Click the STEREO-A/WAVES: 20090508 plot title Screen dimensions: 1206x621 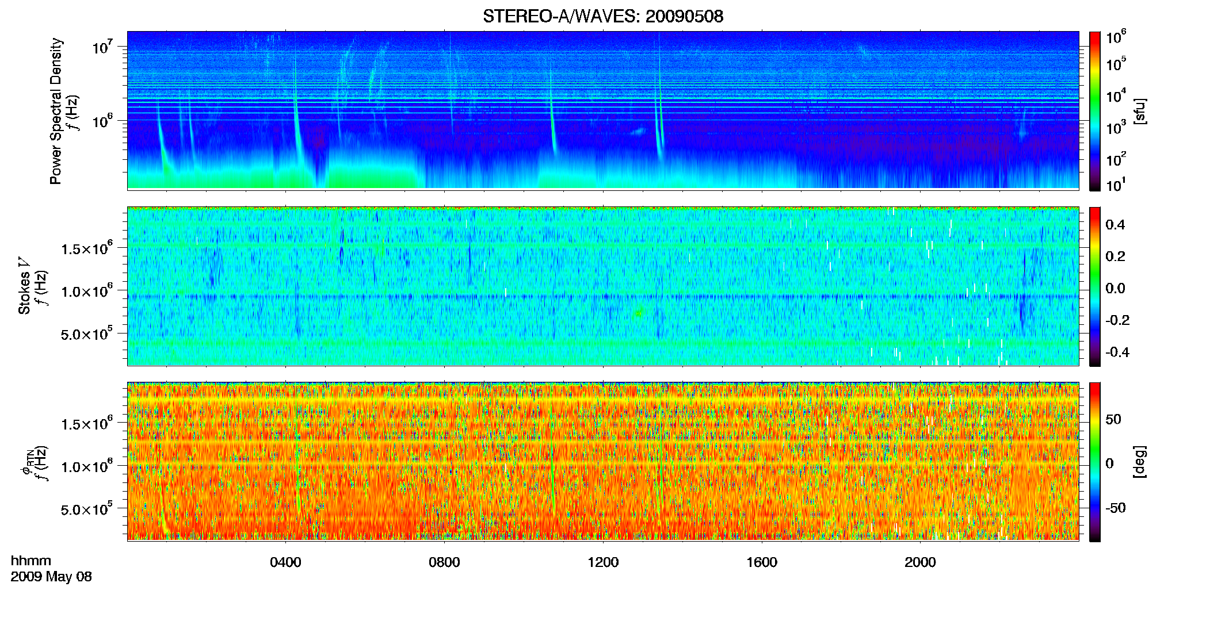click(602, 17)
